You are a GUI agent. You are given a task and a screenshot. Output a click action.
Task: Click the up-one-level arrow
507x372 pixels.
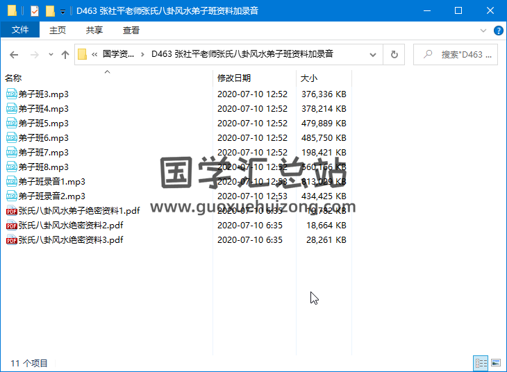click(x=65, y=55)
